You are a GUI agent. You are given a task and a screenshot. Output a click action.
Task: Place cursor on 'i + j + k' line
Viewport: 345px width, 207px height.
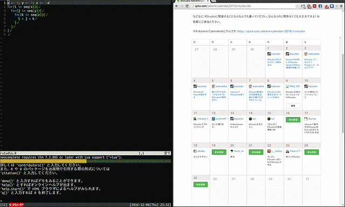click(26, 19)
